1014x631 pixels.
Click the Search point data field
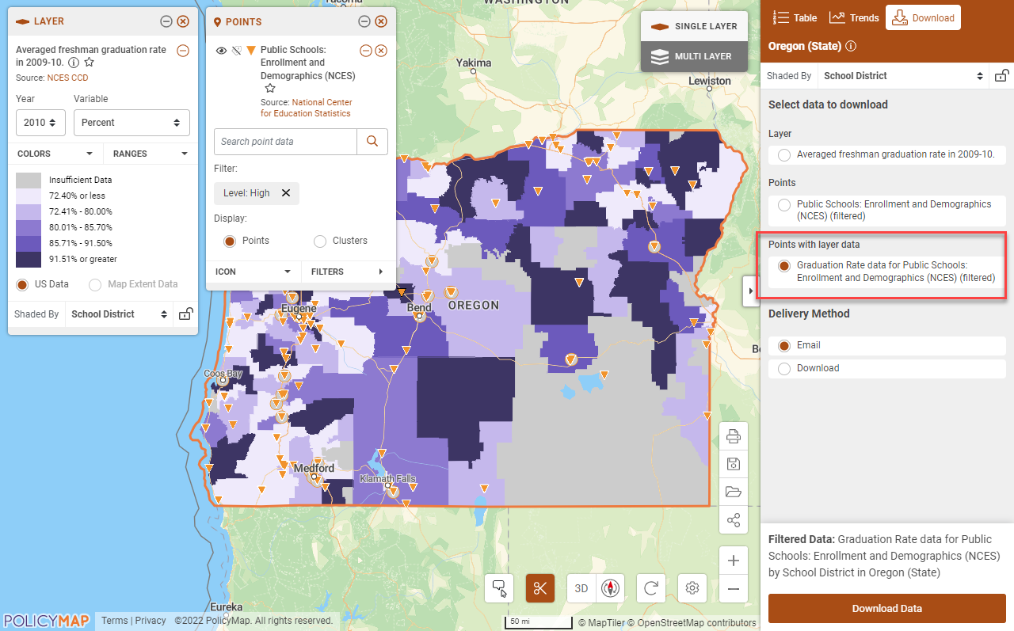(x=285, y=142)
